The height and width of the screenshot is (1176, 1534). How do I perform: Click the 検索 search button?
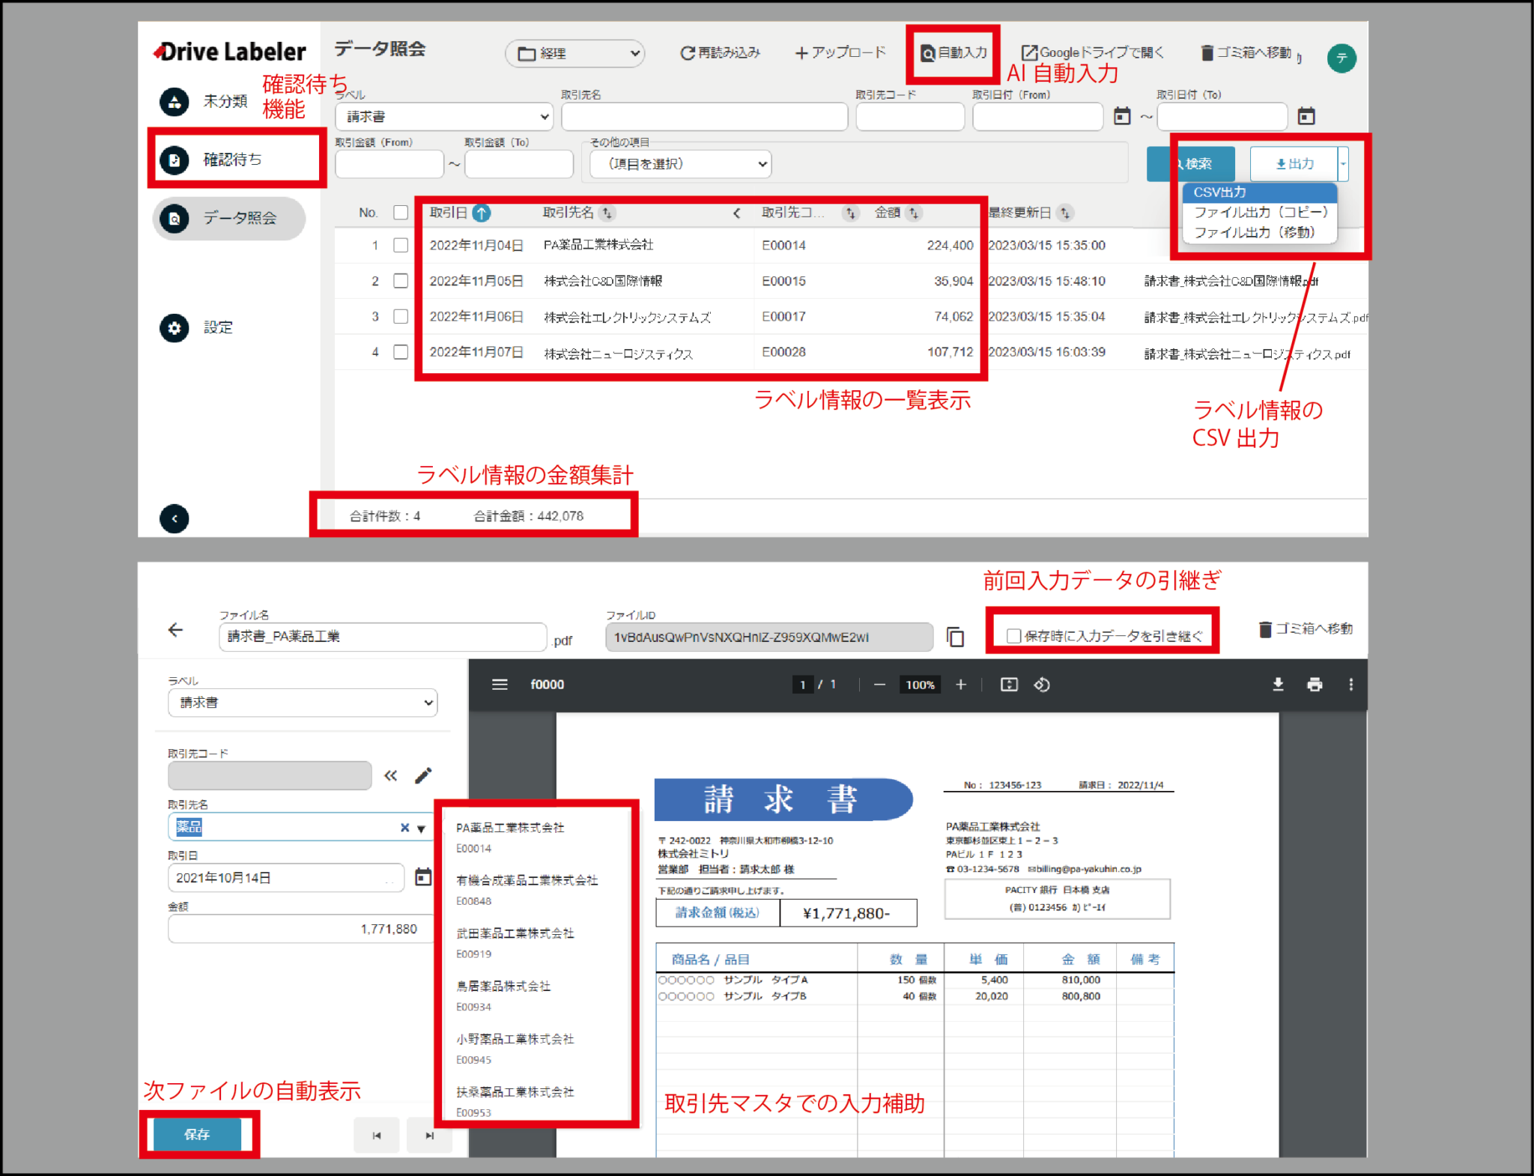[1189, 163]
